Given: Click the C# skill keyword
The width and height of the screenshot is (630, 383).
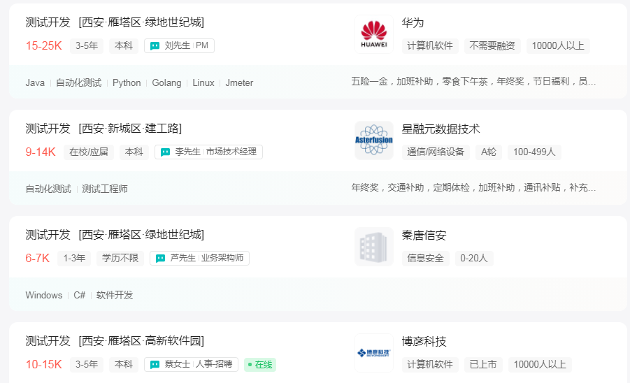Looking at the screenshot, I should 79,295.
